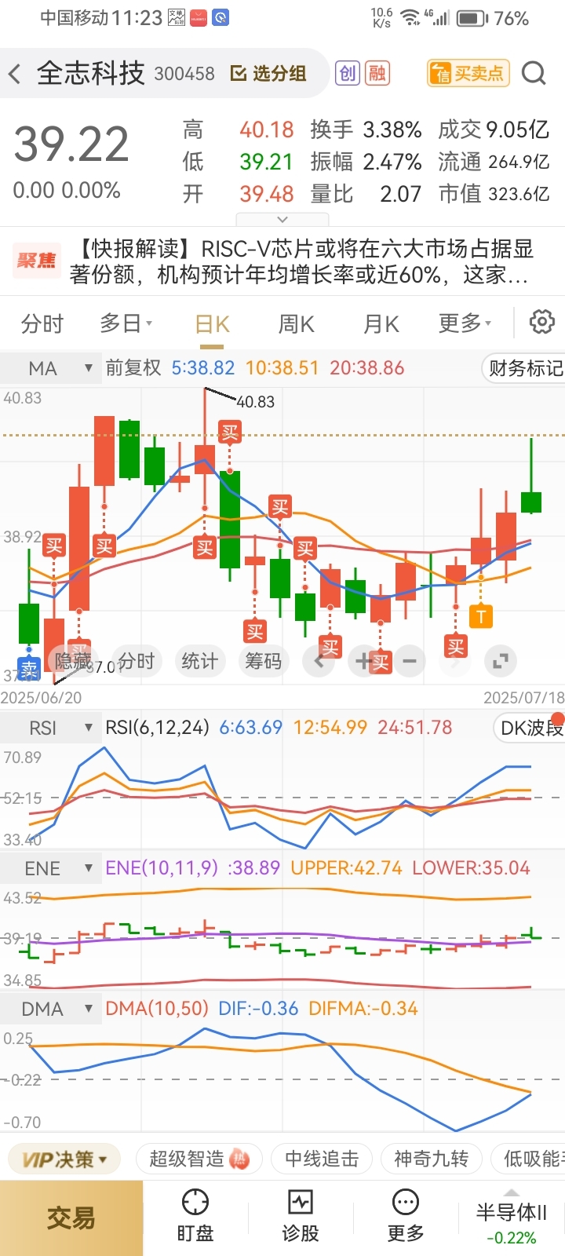Screen dimensions: 565x1256
Task: Open 交易 trade button
Action: pyautogui.click(x=71, y=1218)
